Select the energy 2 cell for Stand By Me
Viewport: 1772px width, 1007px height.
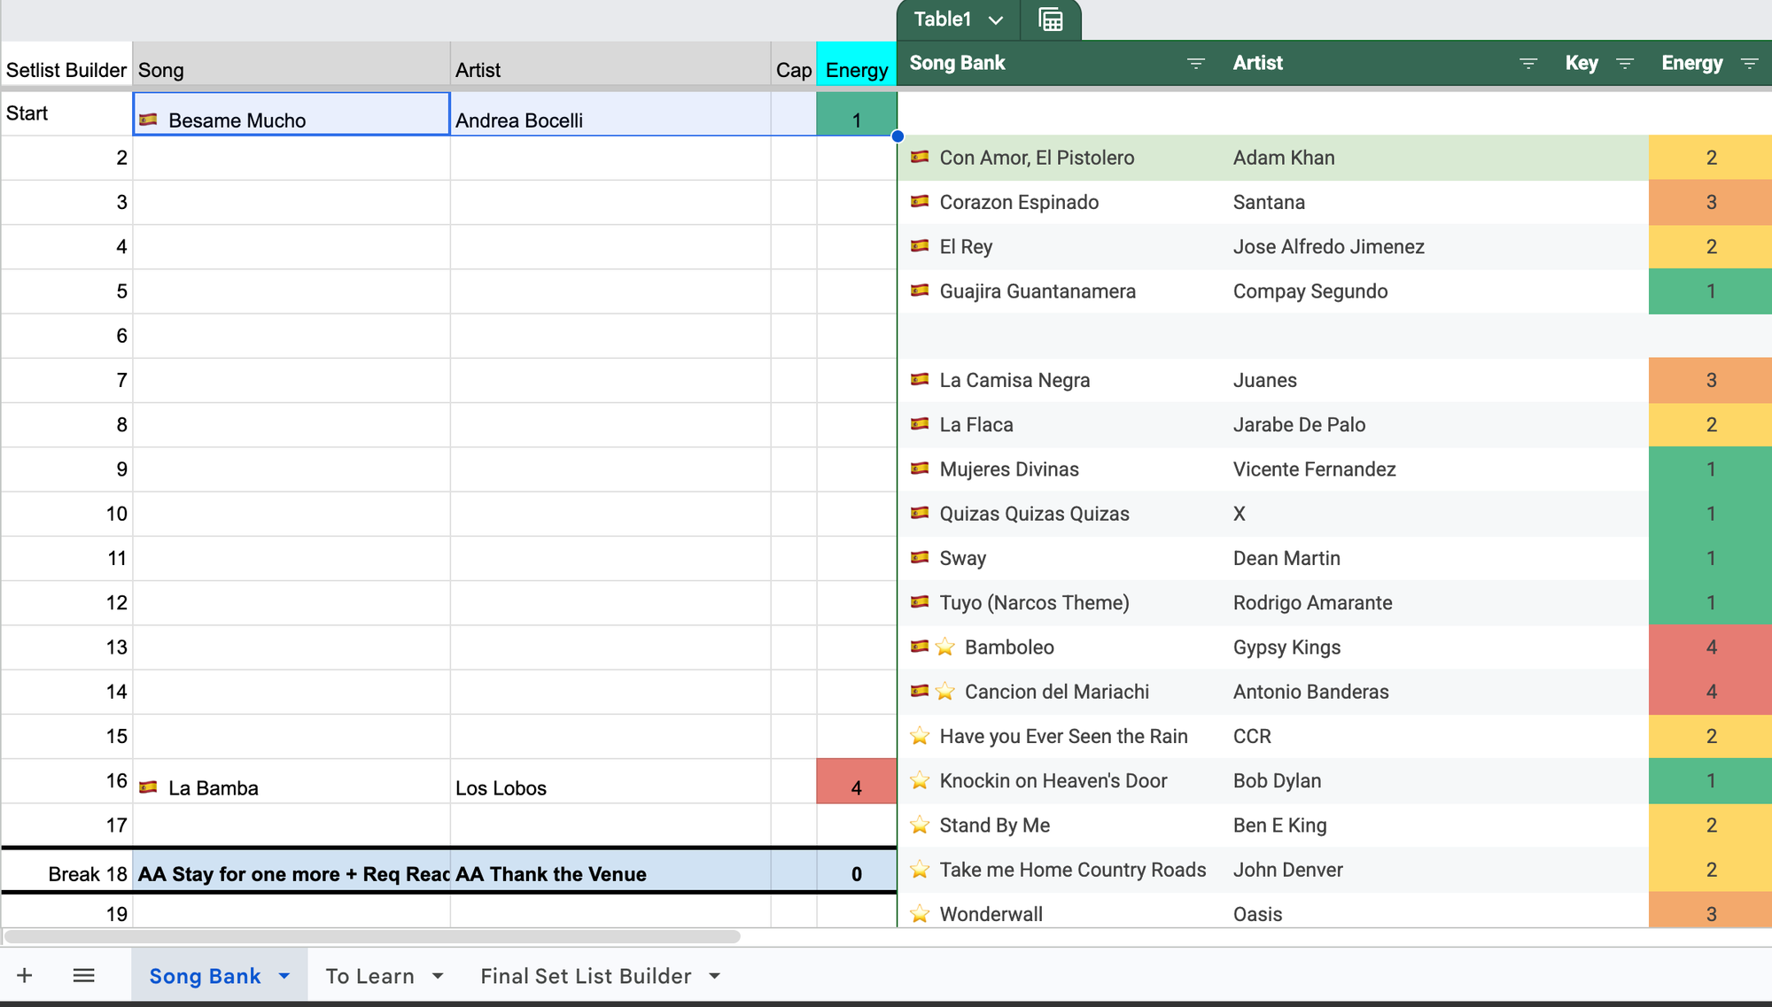pos(1711,825)
